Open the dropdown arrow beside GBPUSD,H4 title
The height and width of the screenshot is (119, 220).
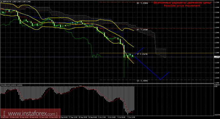(x=1, y=2)
